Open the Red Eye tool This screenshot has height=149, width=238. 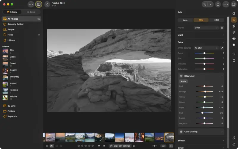234,39
